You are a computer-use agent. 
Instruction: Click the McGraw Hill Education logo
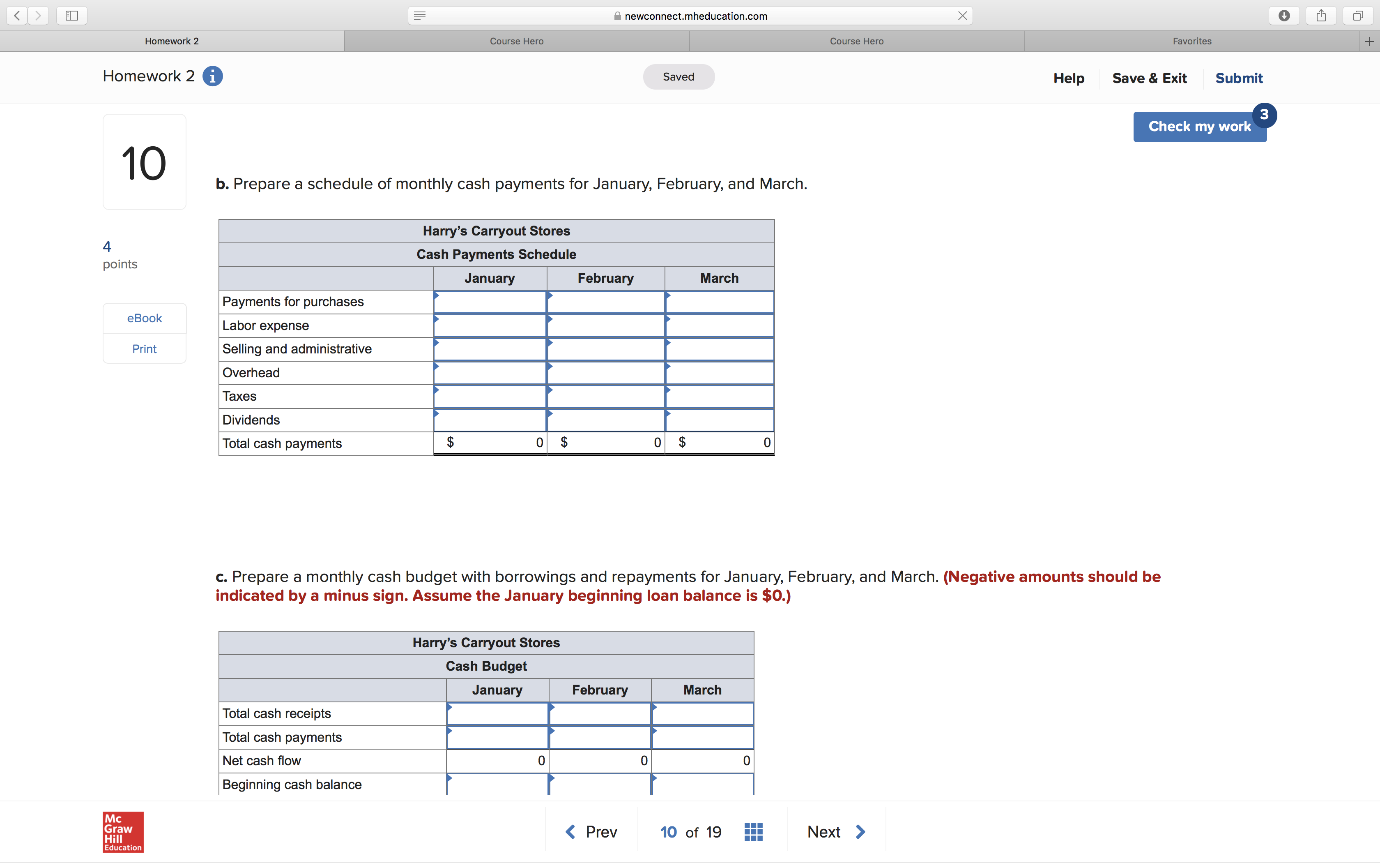123,832
